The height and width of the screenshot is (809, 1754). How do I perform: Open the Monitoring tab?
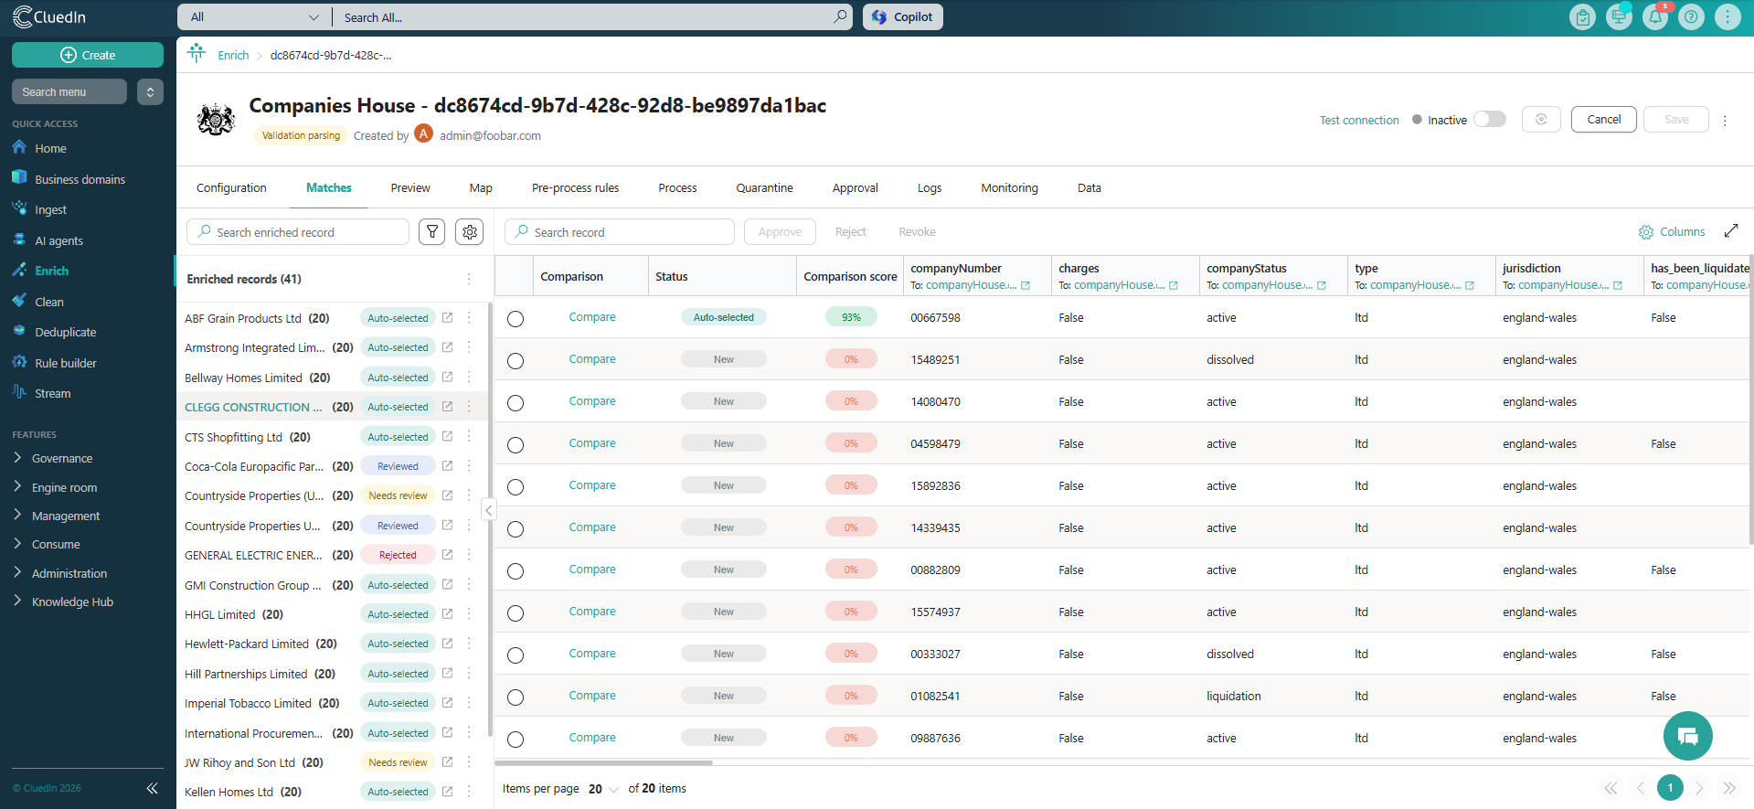[1009, 188]
